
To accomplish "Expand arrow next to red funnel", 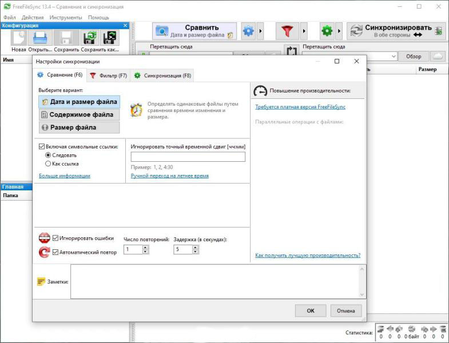I will point(304,31).
